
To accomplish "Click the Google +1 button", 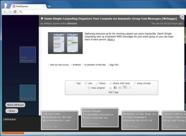I will (x=125, y=88).
